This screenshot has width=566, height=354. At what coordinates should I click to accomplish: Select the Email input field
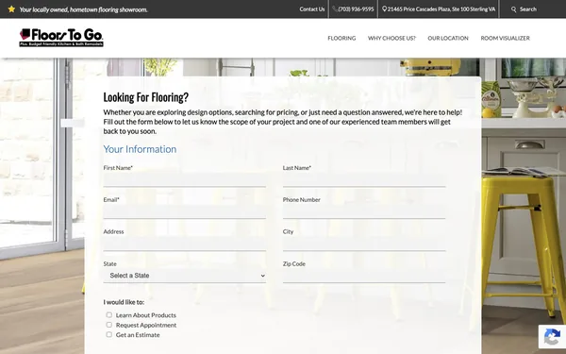(185, 211)
